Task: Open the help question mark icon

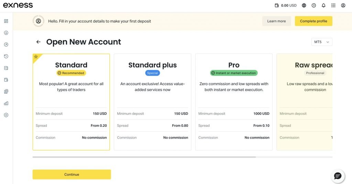Action: click(x=313, y=5)
